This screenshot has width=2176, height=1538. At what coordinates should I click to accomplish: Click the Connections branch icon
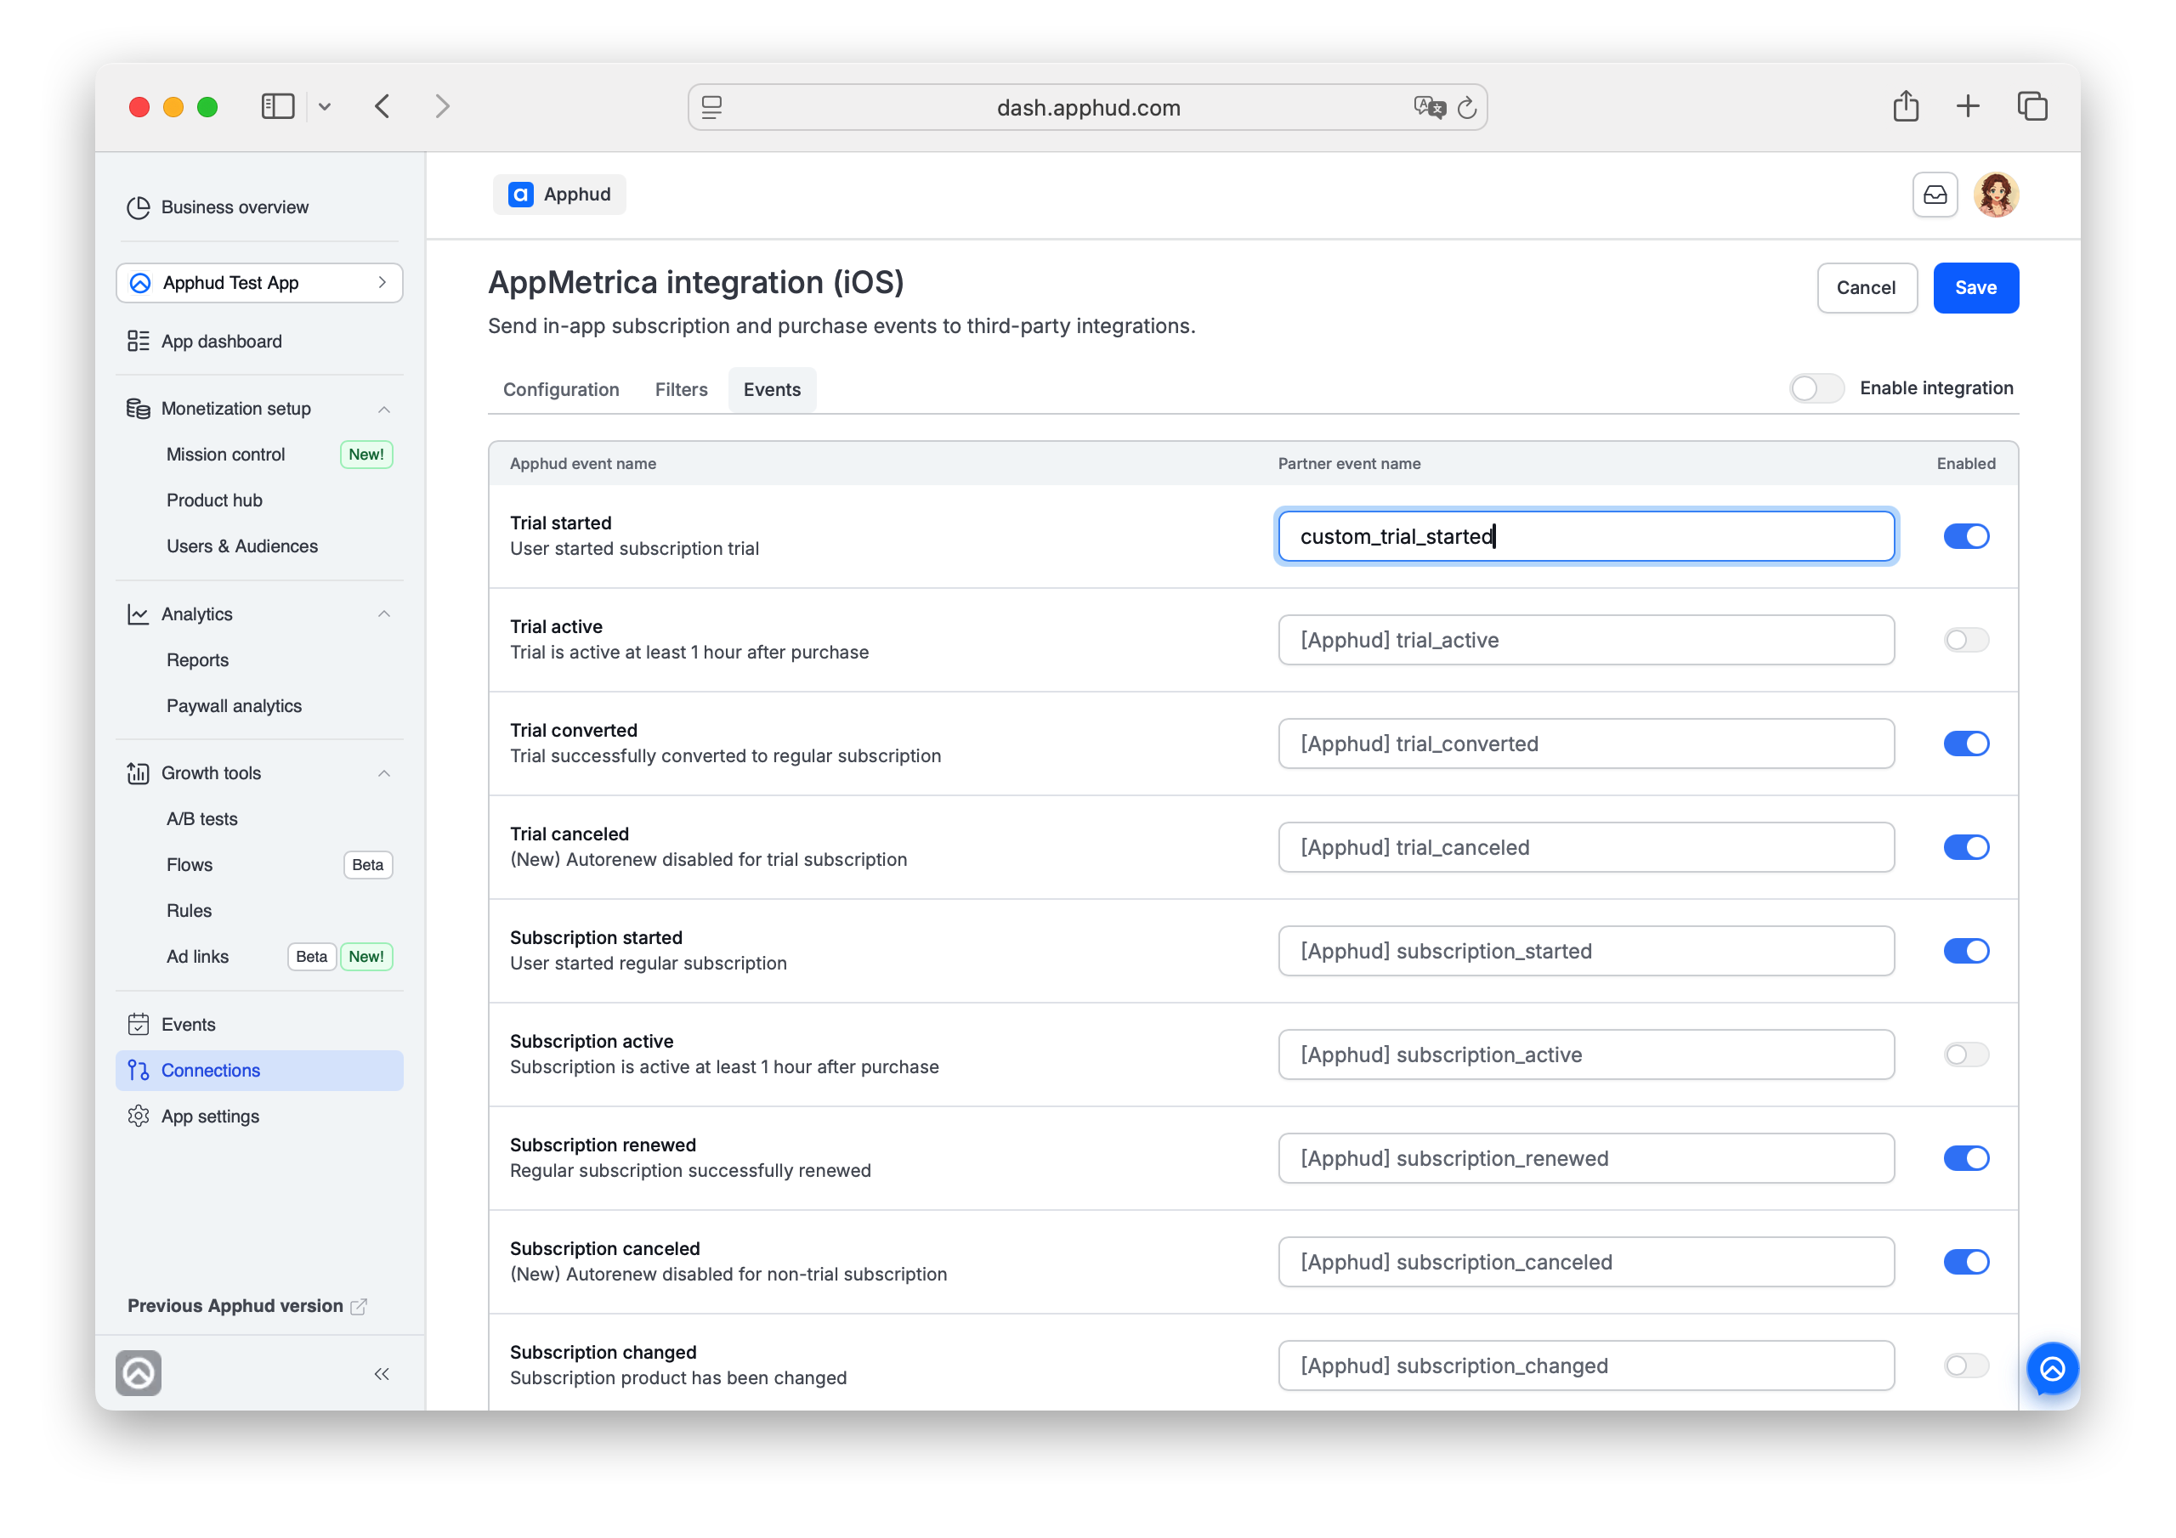click(x=139, y=1070)
